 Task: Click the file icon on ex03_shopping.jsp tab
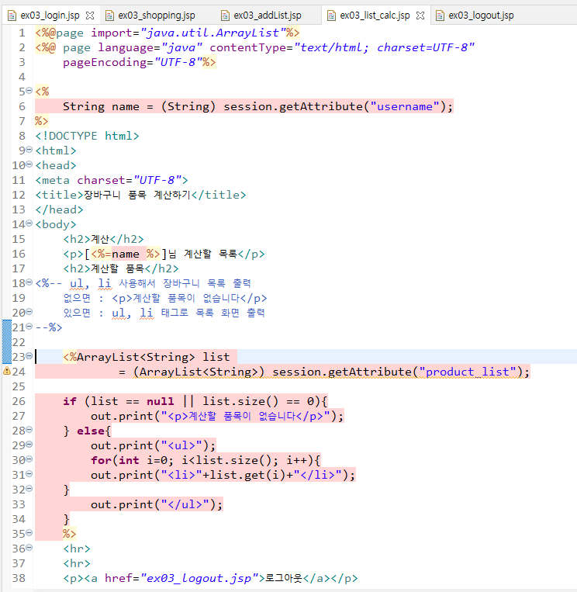(x=110, y=16)
